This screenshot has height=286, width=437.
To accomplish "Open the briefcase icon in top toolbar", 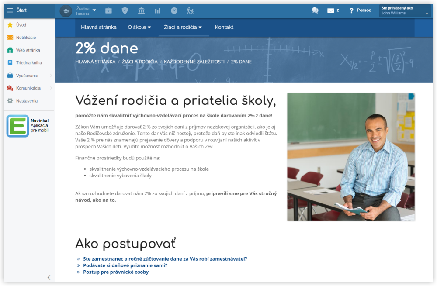I will click(108, 11).
